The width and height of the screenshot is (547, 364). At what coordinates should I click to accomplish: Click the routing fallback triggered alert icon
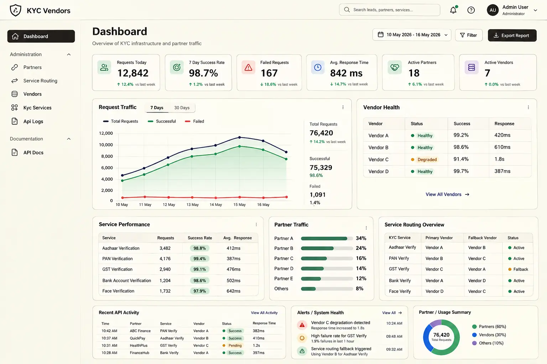302,351
